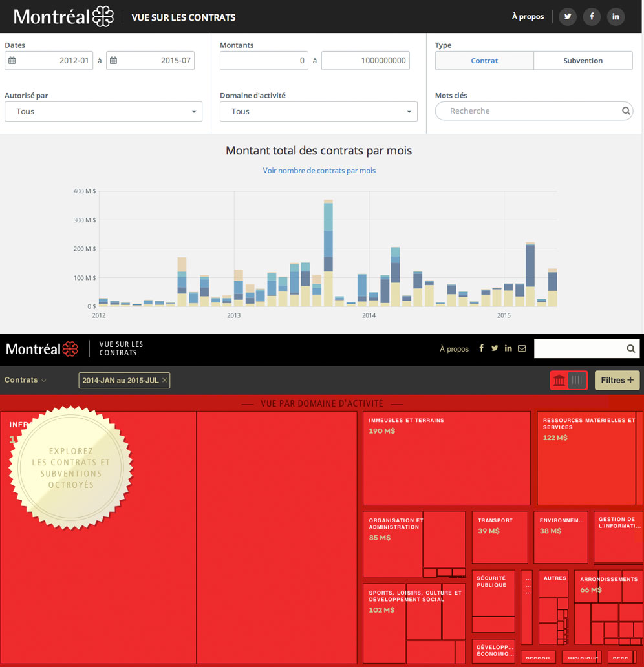Click Montréal logo in lower black header
The image size is (644, 667).
pos(42,349)
